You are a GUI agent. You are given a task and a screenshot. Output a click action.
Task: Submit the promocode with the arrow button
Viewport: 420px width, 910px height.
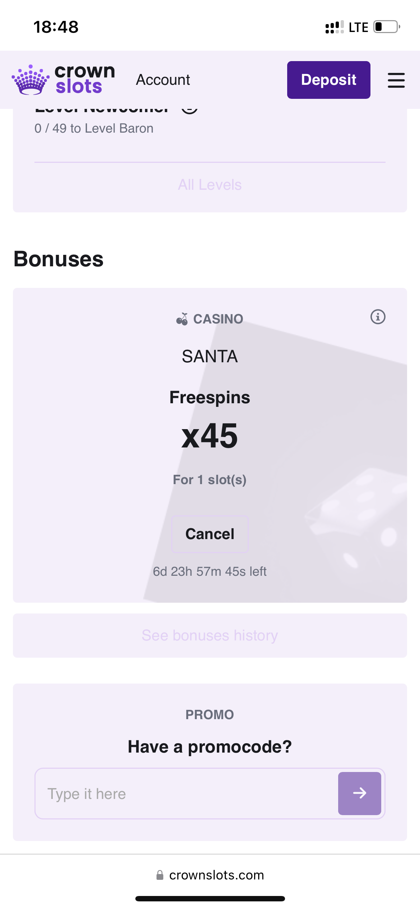pos(359,793)
